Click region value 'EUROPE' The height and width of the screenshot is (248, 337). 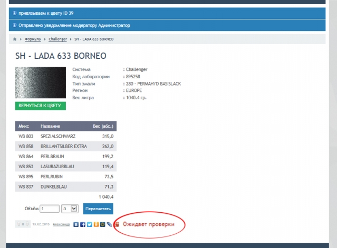point(134,90)
